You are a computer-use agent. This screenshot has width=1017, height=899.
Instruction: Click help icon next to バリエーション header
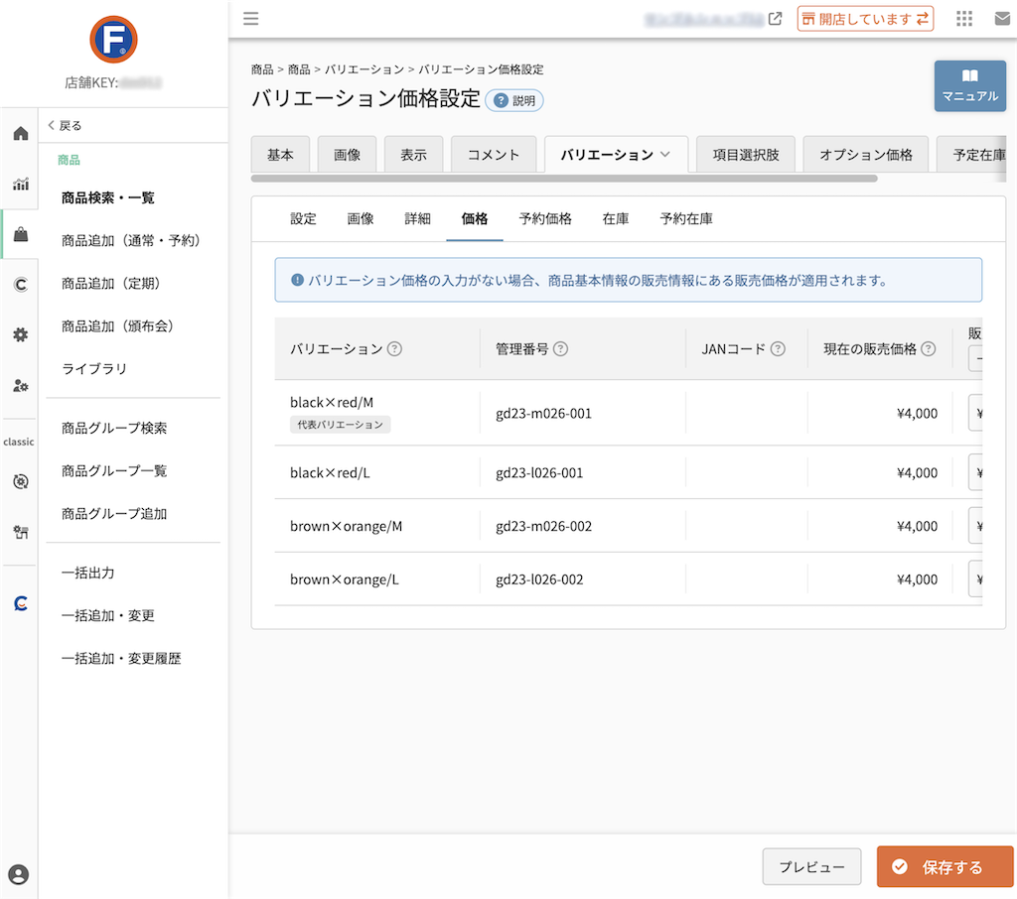pyautogui.click(x=394, y=348)
